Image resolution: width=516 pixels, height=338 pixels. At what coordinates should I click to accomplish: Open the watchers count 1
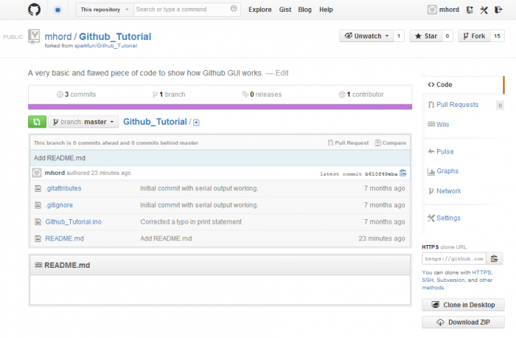pyautogui.click(x=399, y=36)
